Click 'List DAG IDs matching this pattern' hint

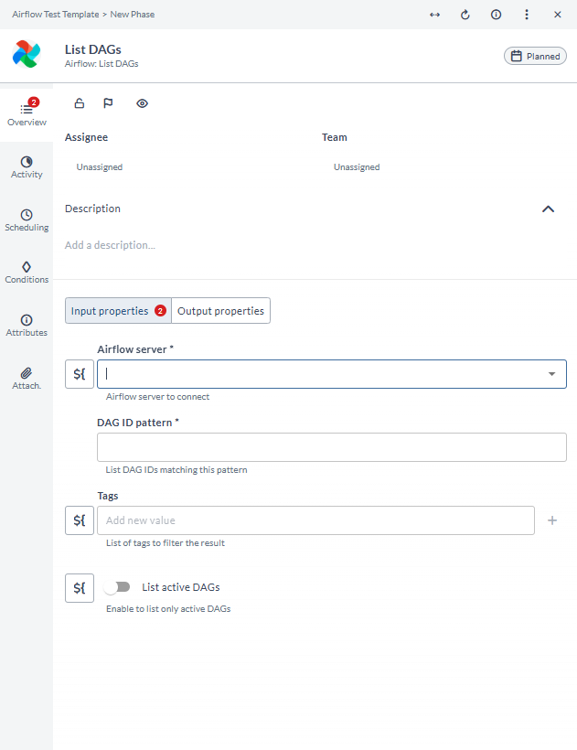click(x=176, y=470)
